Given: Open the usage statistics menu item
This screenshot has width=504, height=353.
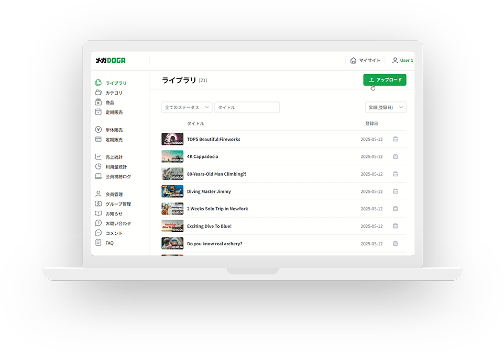Looking at the screenshot, I should 116,167.
